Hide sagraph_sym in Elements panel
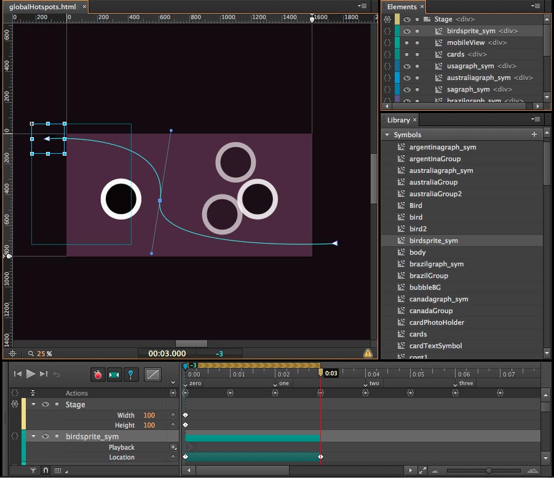Screen dimensions: 554x478 click(x=407, y=89)
